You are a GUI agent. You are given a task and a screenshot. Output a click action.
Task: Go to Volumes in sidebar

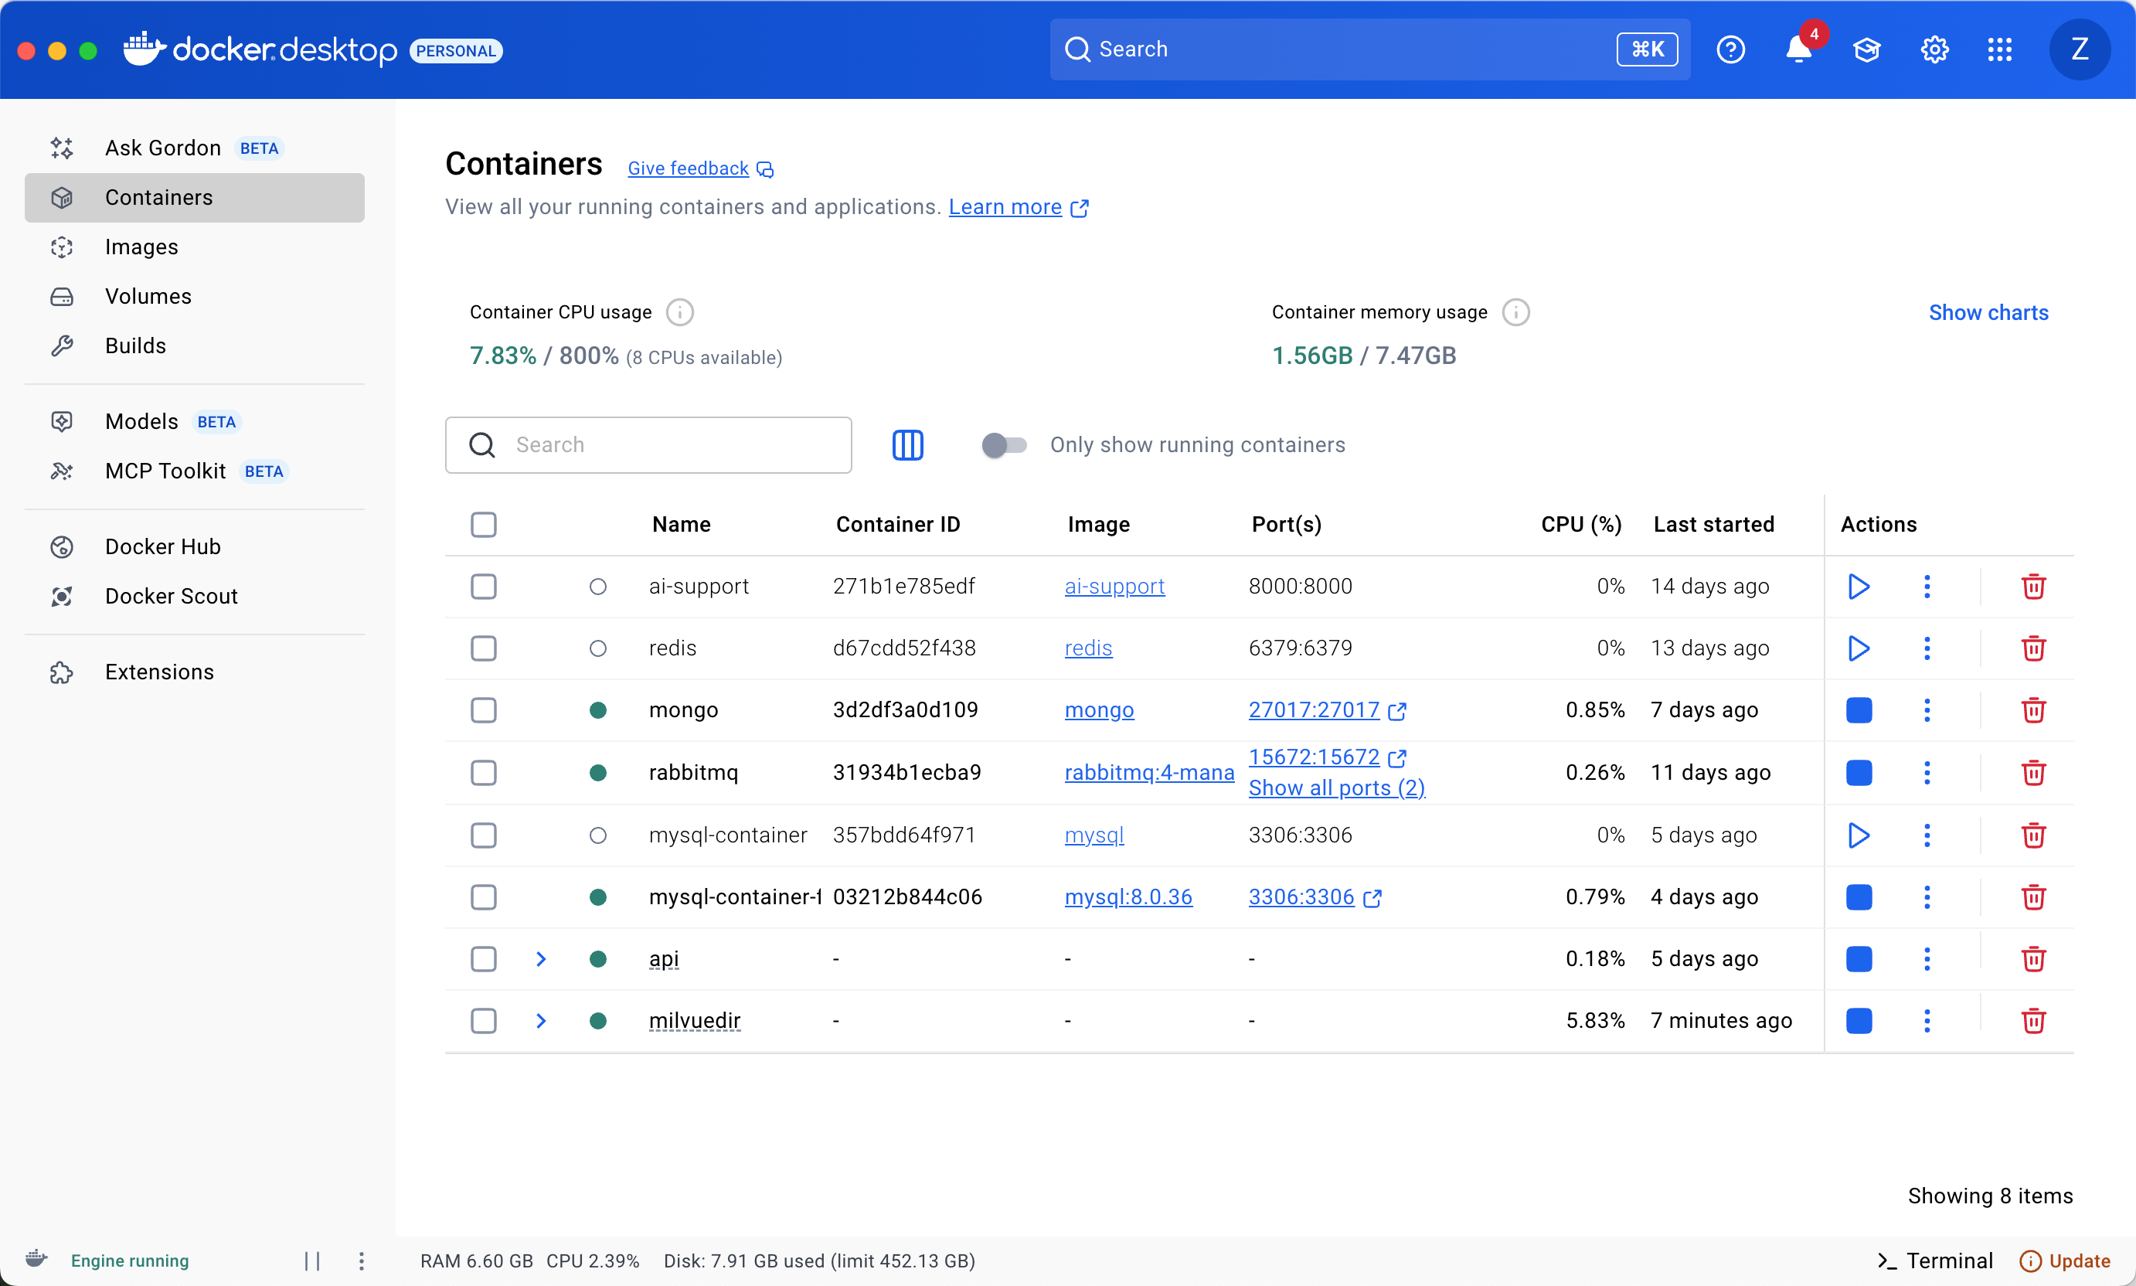point(194,296)
